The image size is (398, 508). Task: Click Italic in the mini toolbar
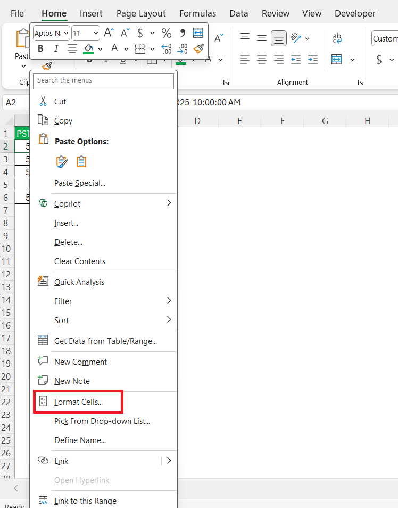click(x=56, y=48)
